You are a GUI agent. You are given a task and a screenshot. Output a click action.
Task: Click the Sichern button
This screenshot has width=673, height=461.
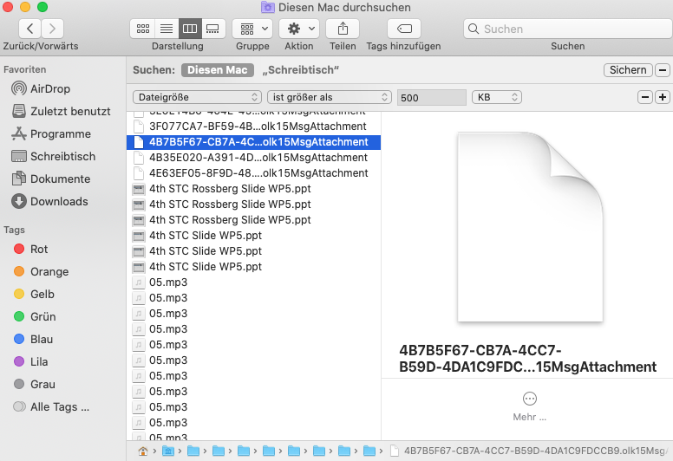(x=628, y=70)
